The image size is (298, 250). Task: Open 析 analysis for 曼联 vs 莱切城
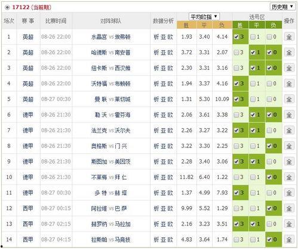coord(156,99)
